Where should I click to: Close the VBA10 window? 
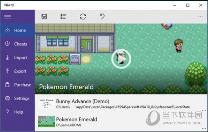[x=201, y=5]
